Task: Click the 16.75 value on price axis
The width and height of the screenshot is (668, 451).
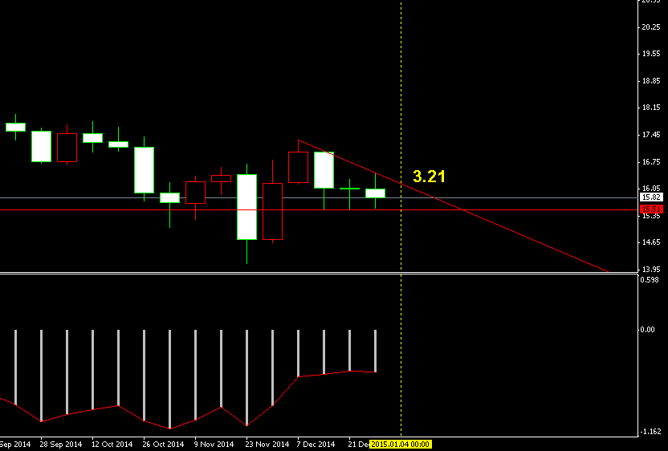Action: 650,162
